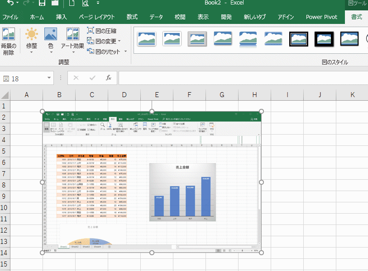Apply the thick black matte picture style
Image resolution: width=368 pixels, height=271 pixels.
click(x=324, y=39)
